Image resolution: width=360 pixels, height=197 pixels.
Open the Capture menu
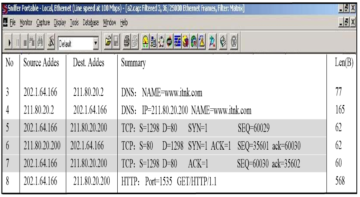(43, 22)
